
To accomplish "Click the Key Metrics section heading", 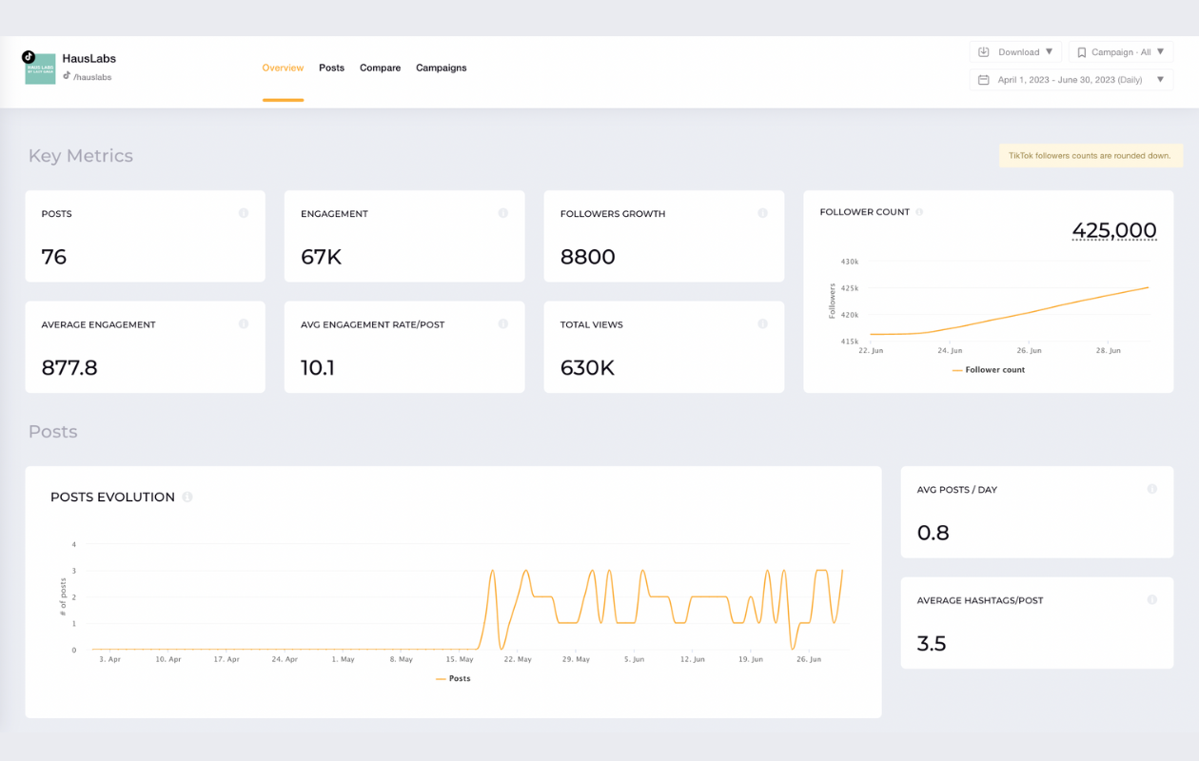I will click(x=81, y=156).
